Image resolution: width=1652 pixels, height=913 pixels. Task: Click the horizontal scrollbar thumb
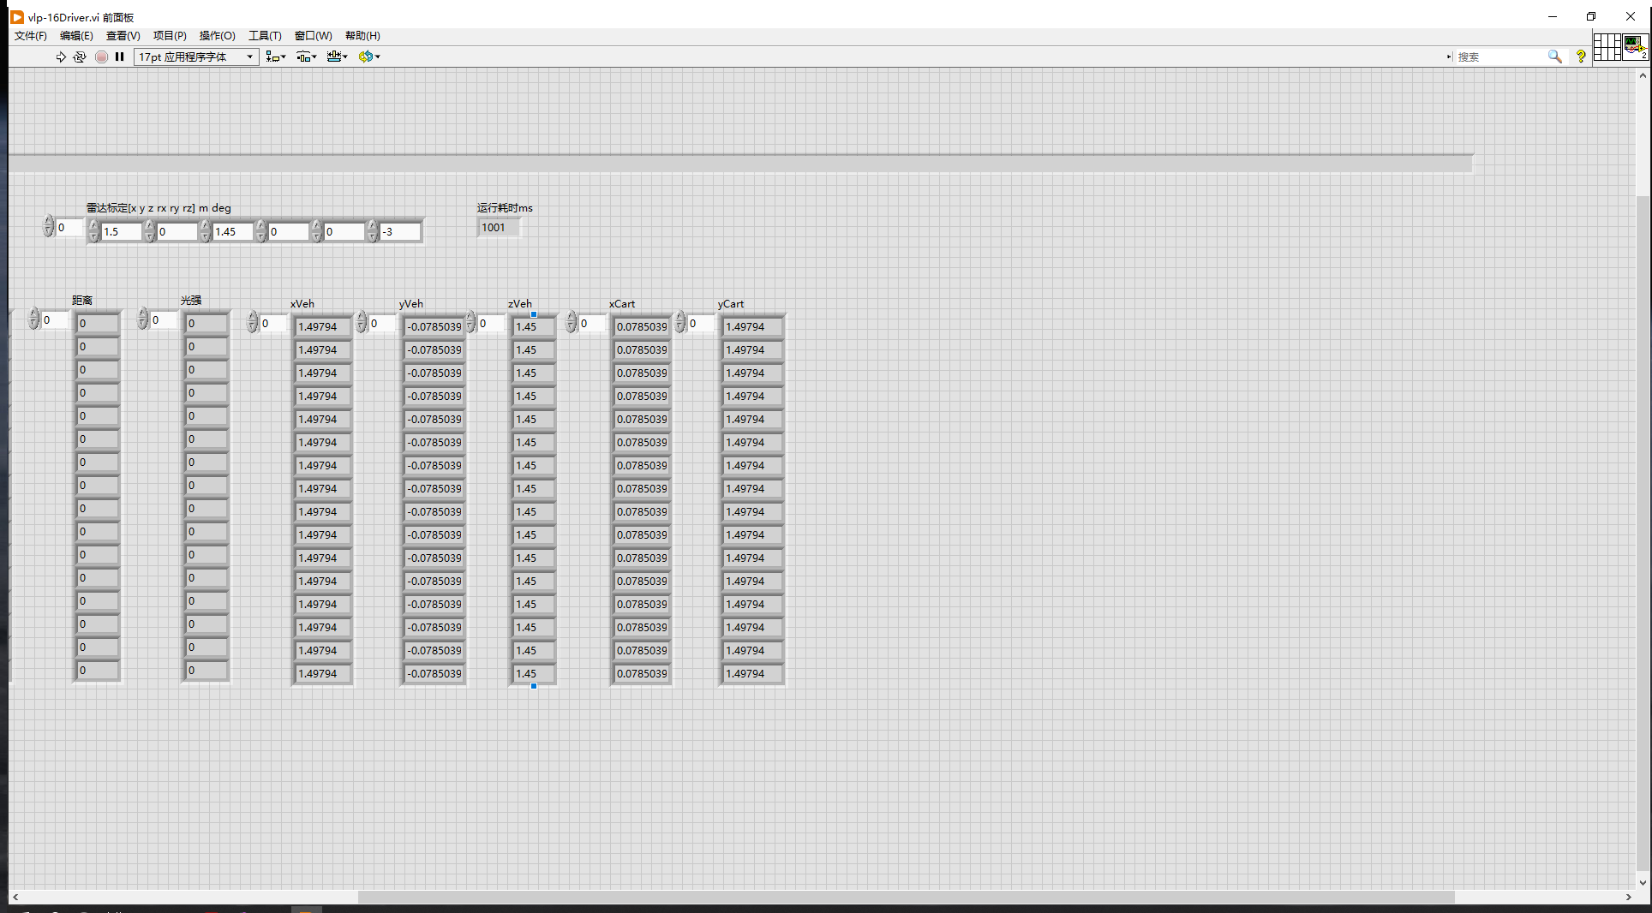point(906,897)
